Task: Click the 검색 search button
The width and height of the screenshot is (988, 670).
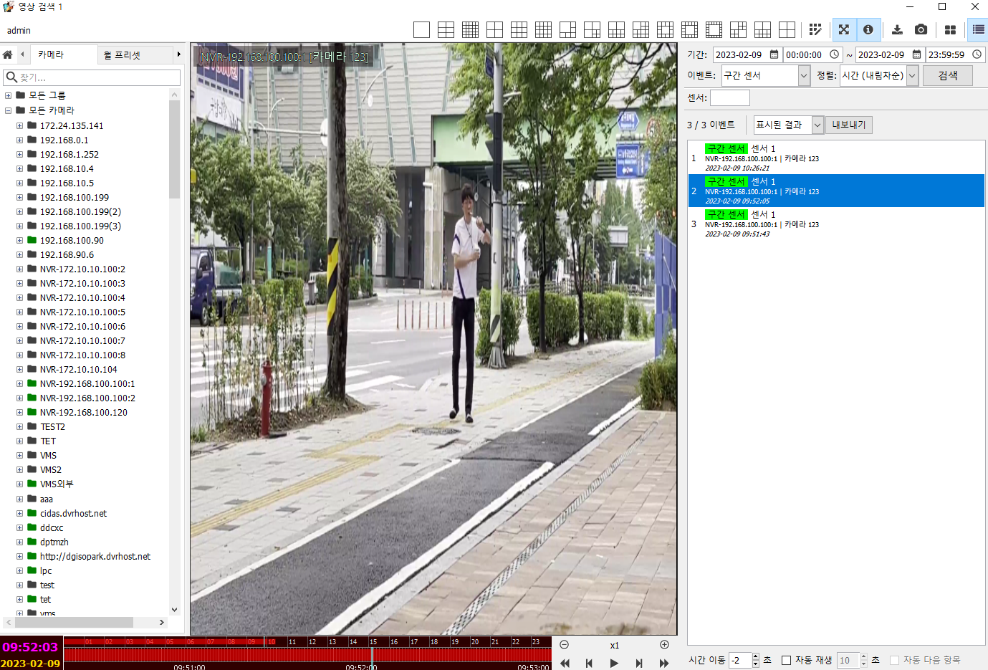Action: pos(947,75)
